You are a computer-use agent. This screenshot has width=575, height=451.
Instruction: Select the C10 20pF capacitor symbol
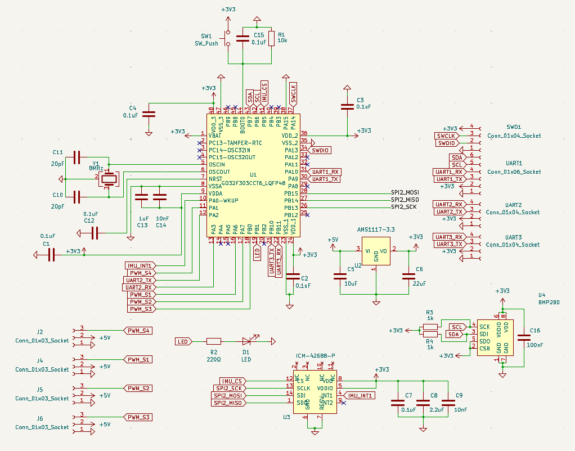tap(77, 197)
